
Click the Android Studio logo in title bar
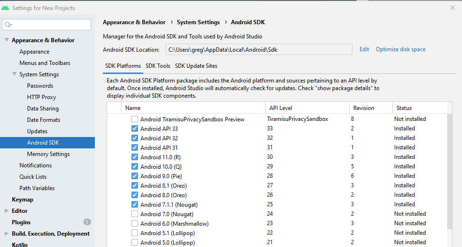coord(6,8)
